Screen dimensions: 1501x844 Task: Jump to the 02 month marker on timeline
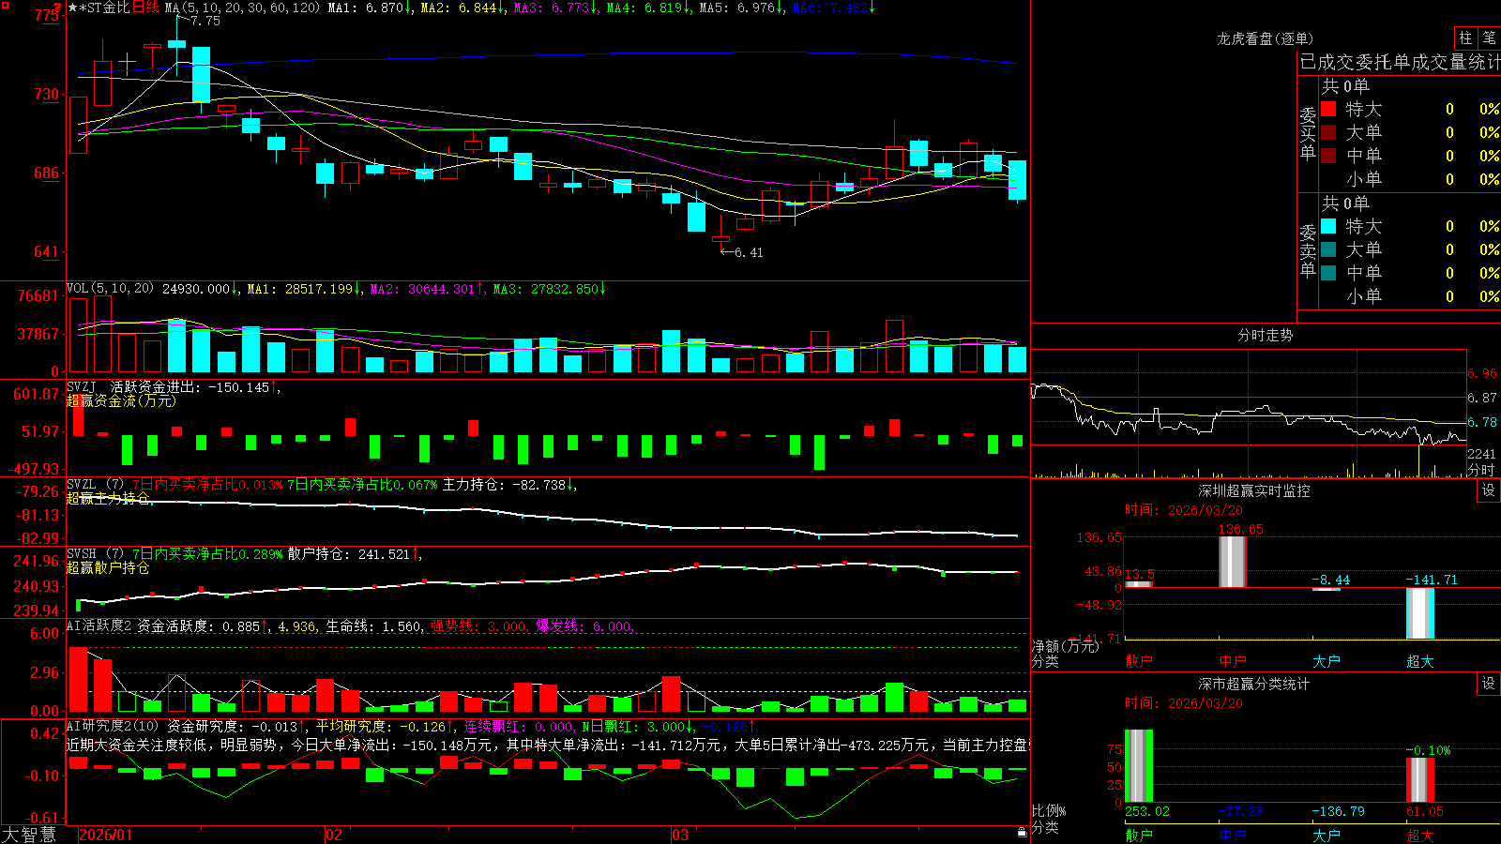coord(333,835)
